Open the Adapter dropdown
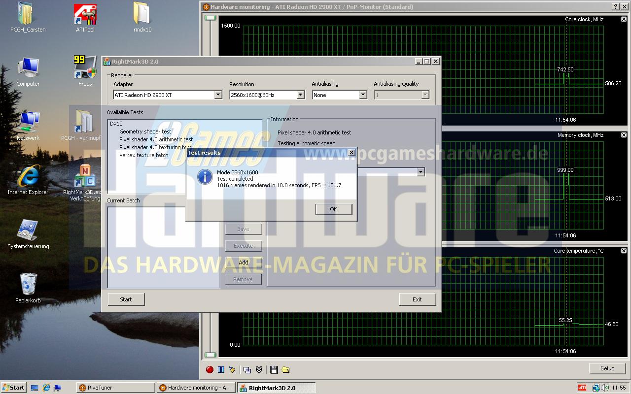 tap(218, 95)
